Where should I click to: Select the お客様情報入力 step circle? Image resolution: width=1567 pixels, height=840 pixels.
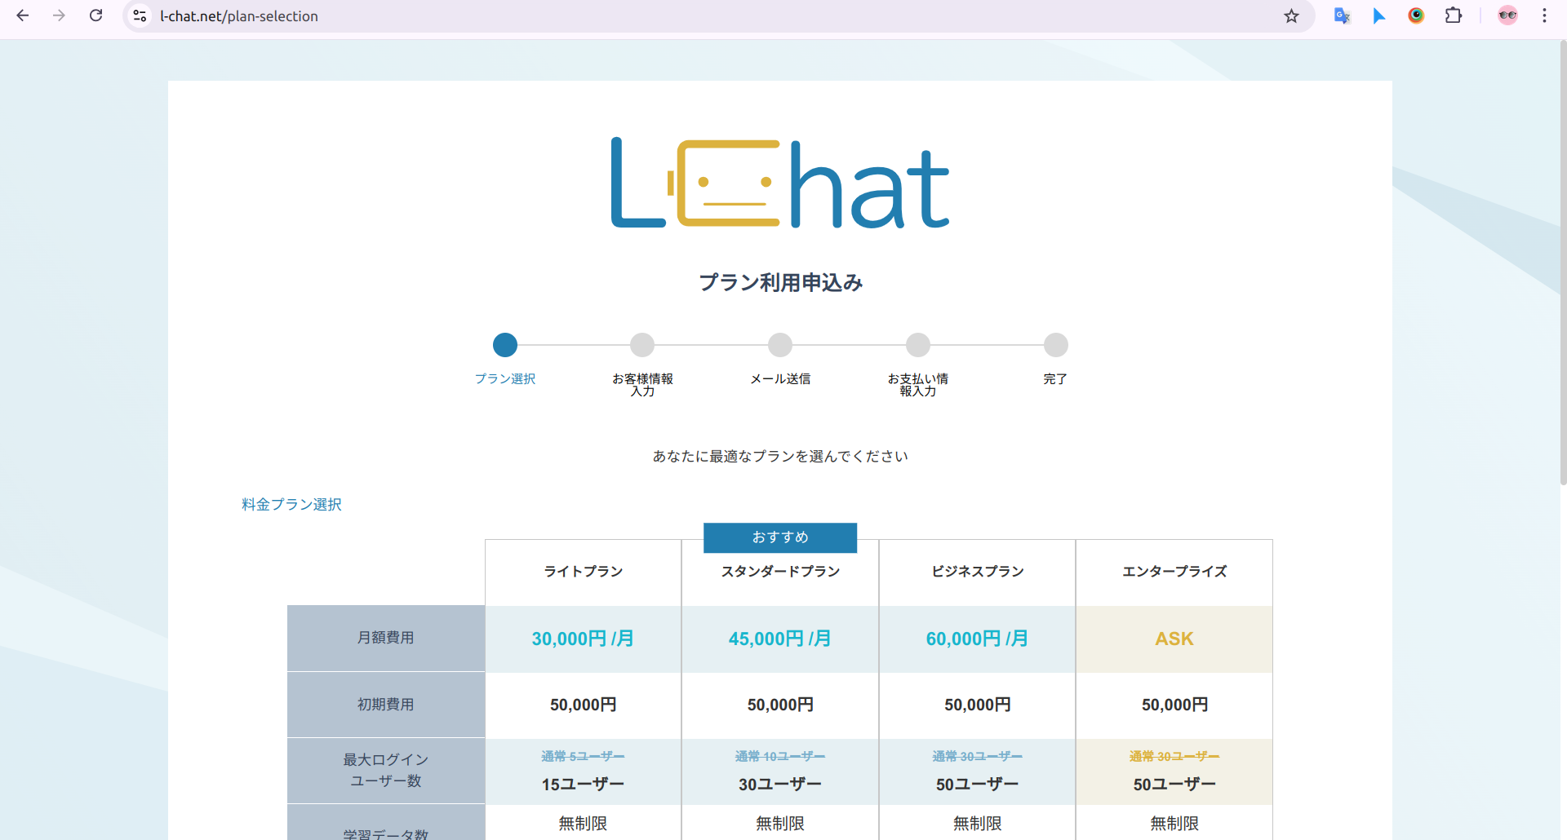pyautogui.click(x=642, y=344)
